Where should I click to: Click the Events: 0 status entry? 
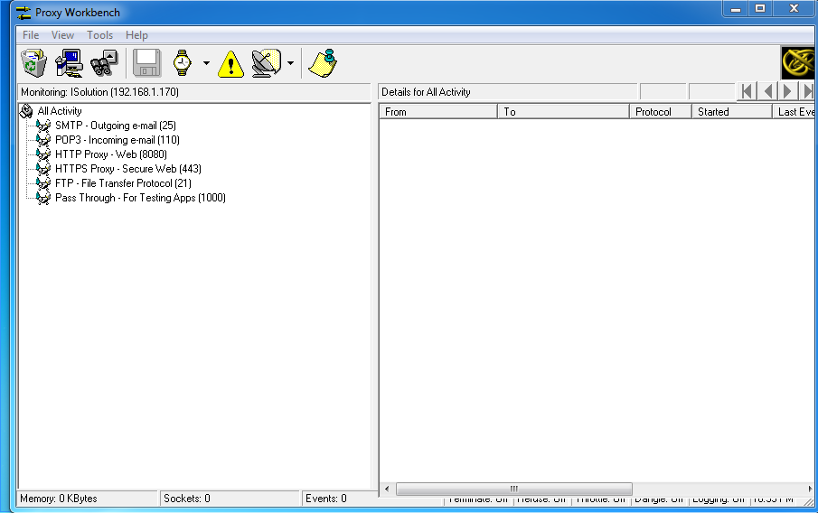(340, 499)
